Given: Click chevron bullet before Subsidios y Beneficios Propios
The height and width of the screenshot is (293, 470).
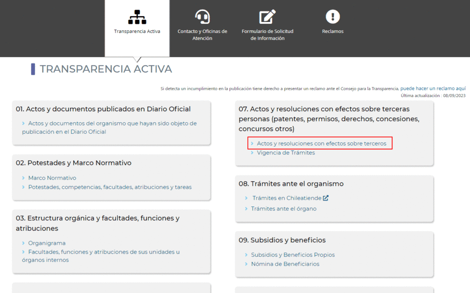Looking at the screenshot, I should (x=246, y=255).
